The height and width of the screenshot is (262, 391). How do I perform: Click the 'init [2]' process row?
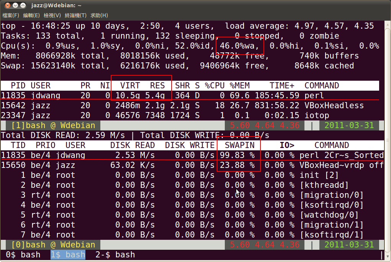coord(192,175)
